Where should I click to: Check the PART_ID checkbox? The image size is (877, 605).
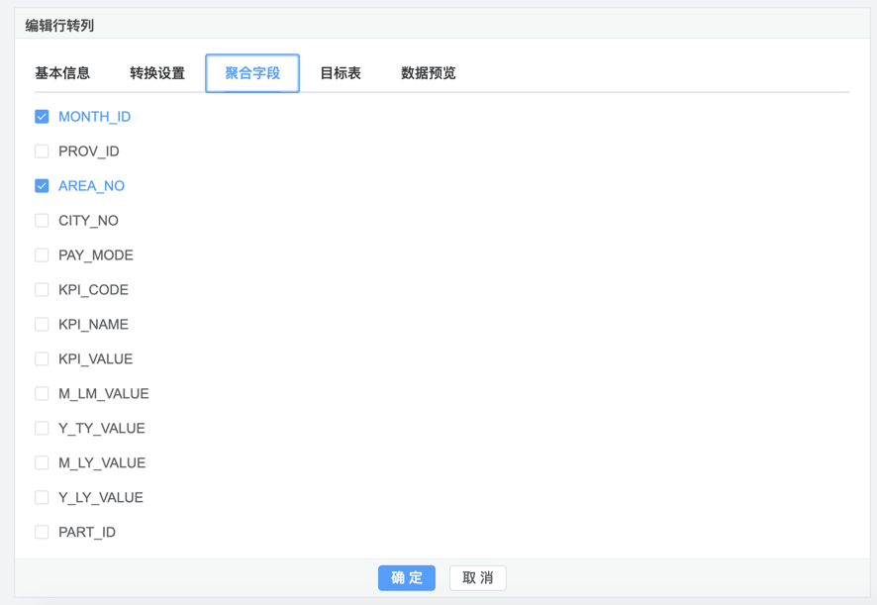[42, 533]
